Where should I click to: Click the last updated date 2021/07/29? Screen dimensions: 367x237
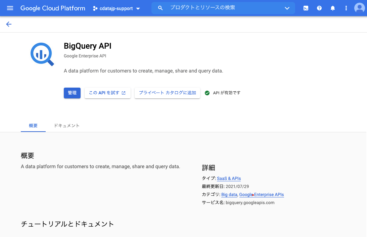(237, 186)
